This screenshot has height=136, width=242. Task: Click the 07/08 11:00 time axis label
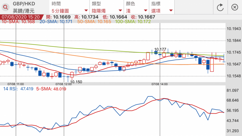[x=16, y=84]
